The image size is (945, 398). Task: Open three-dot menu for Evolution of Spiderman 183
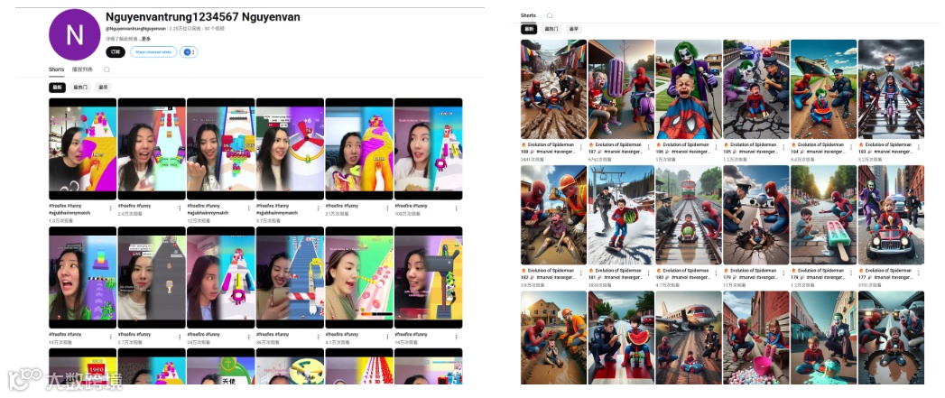(919, 146)
